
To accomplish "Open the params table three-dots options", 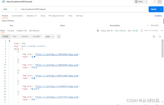I will (x=148, y=25).
